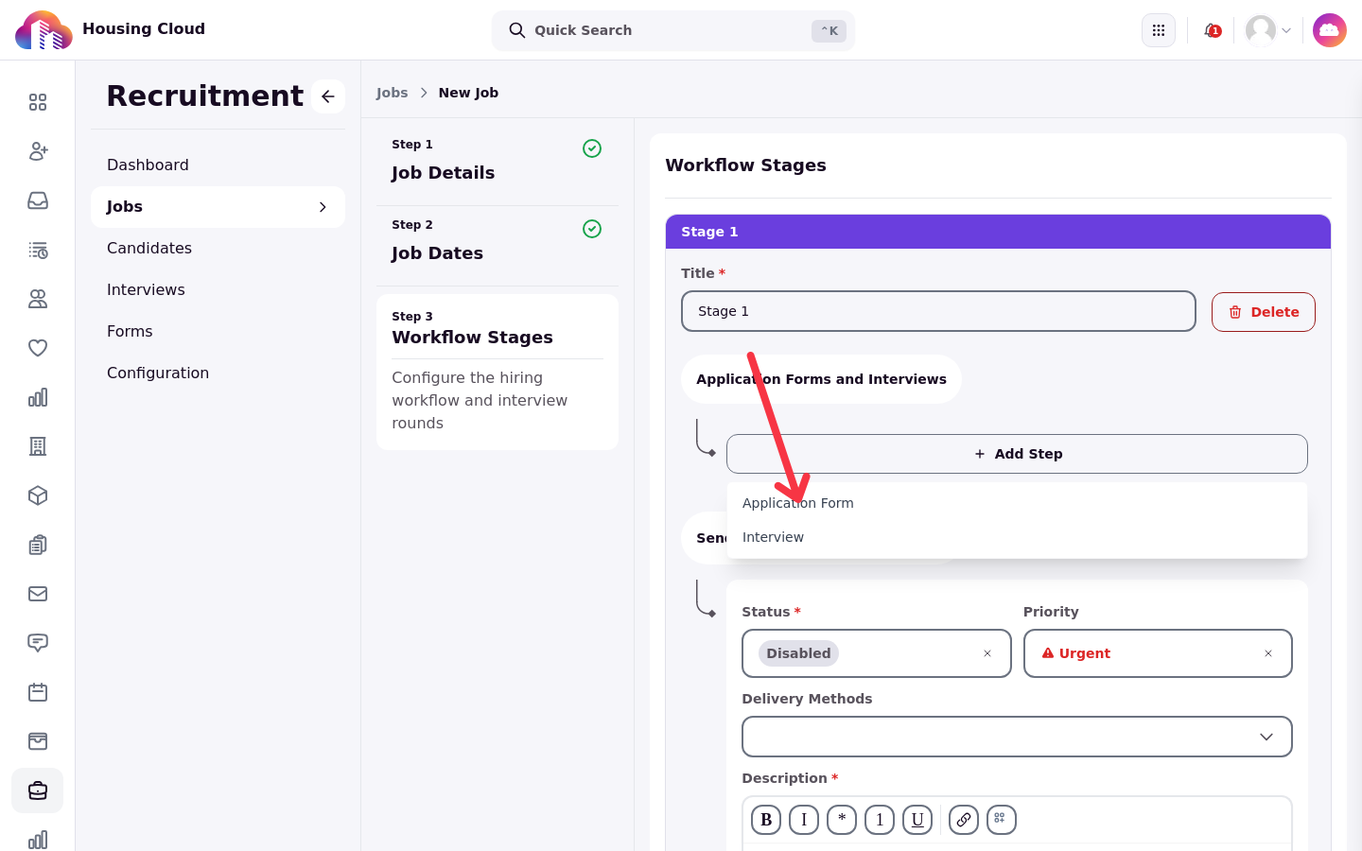This screenshot has height=851, width=1362.
Task: Open the user avatar account menu
Action: tap(1267, 30)
